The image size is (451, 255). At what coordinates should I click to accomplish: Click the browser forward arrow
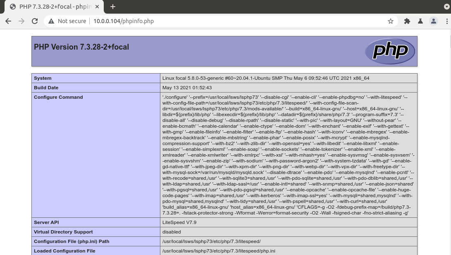click(x=21, y=21)
